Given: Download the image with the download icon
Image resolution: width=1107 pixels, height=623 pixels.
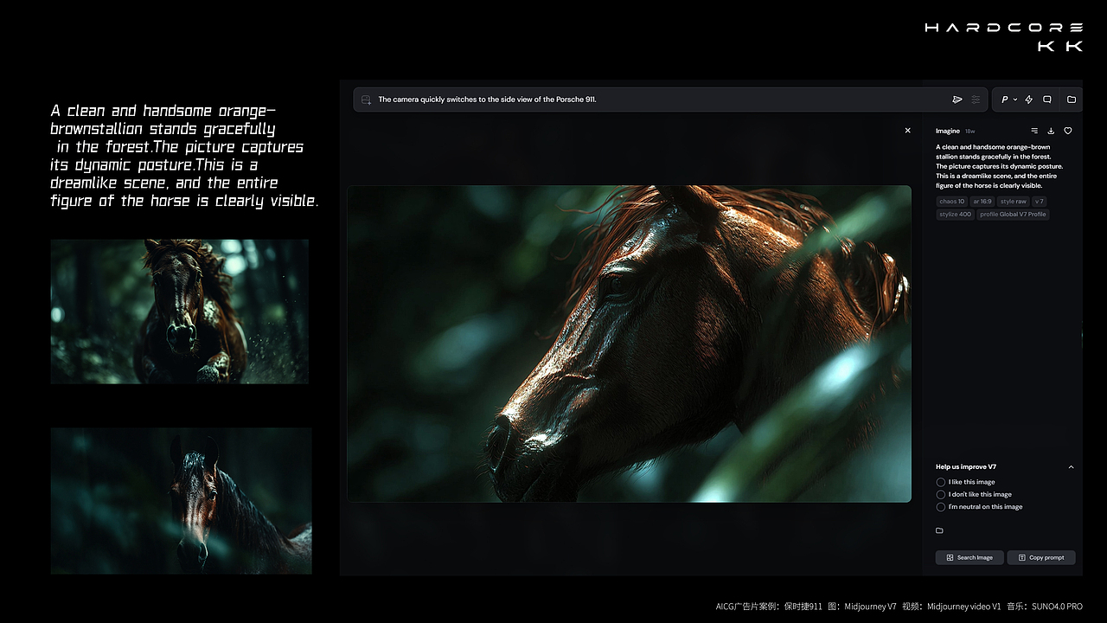Looking at the screenshot, I should pos(1051,131).
